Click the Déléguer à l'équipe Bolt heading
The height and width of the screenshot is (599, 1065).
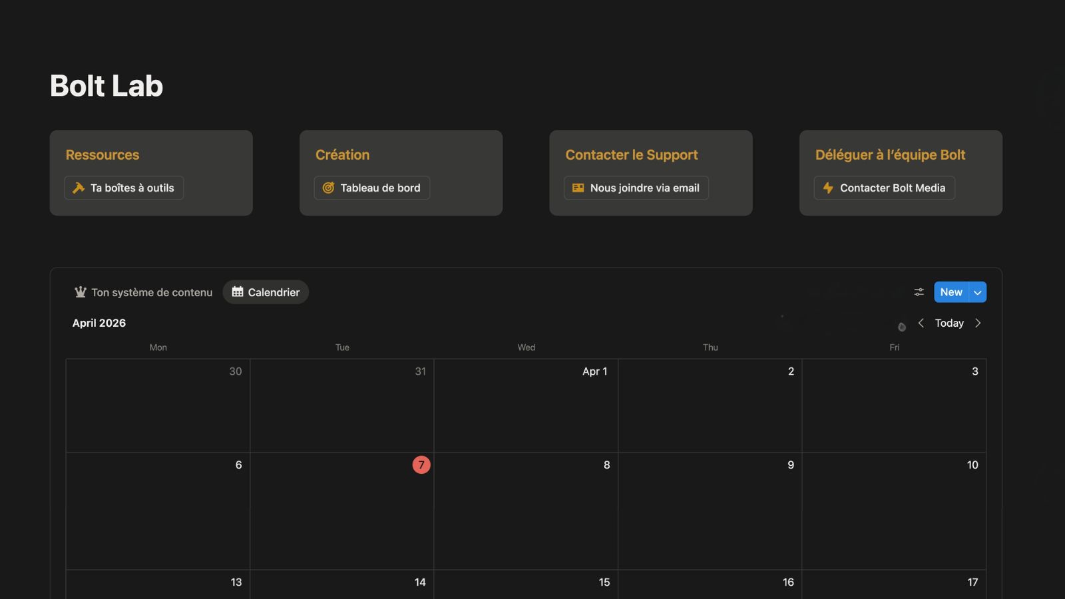890,154
